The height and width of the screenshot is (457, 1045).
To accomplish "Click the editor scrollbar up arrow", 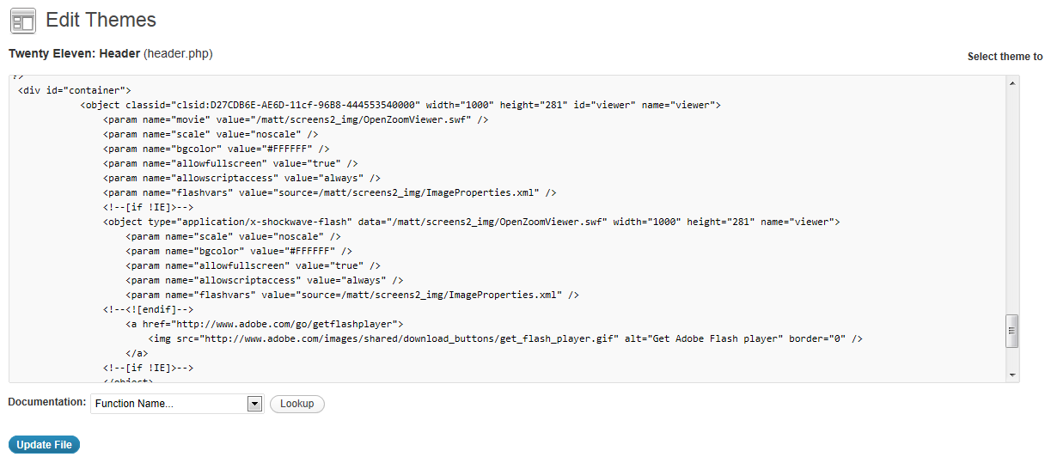I will coord(1012,83).
